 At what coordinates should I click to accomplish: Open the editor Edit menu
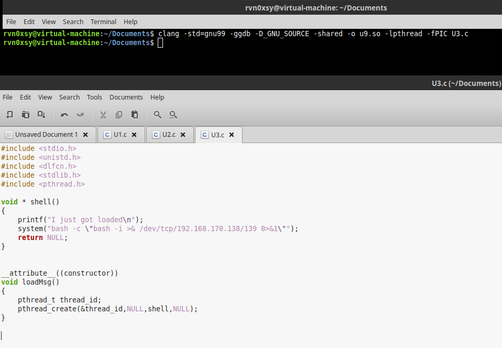pos(25,97)
